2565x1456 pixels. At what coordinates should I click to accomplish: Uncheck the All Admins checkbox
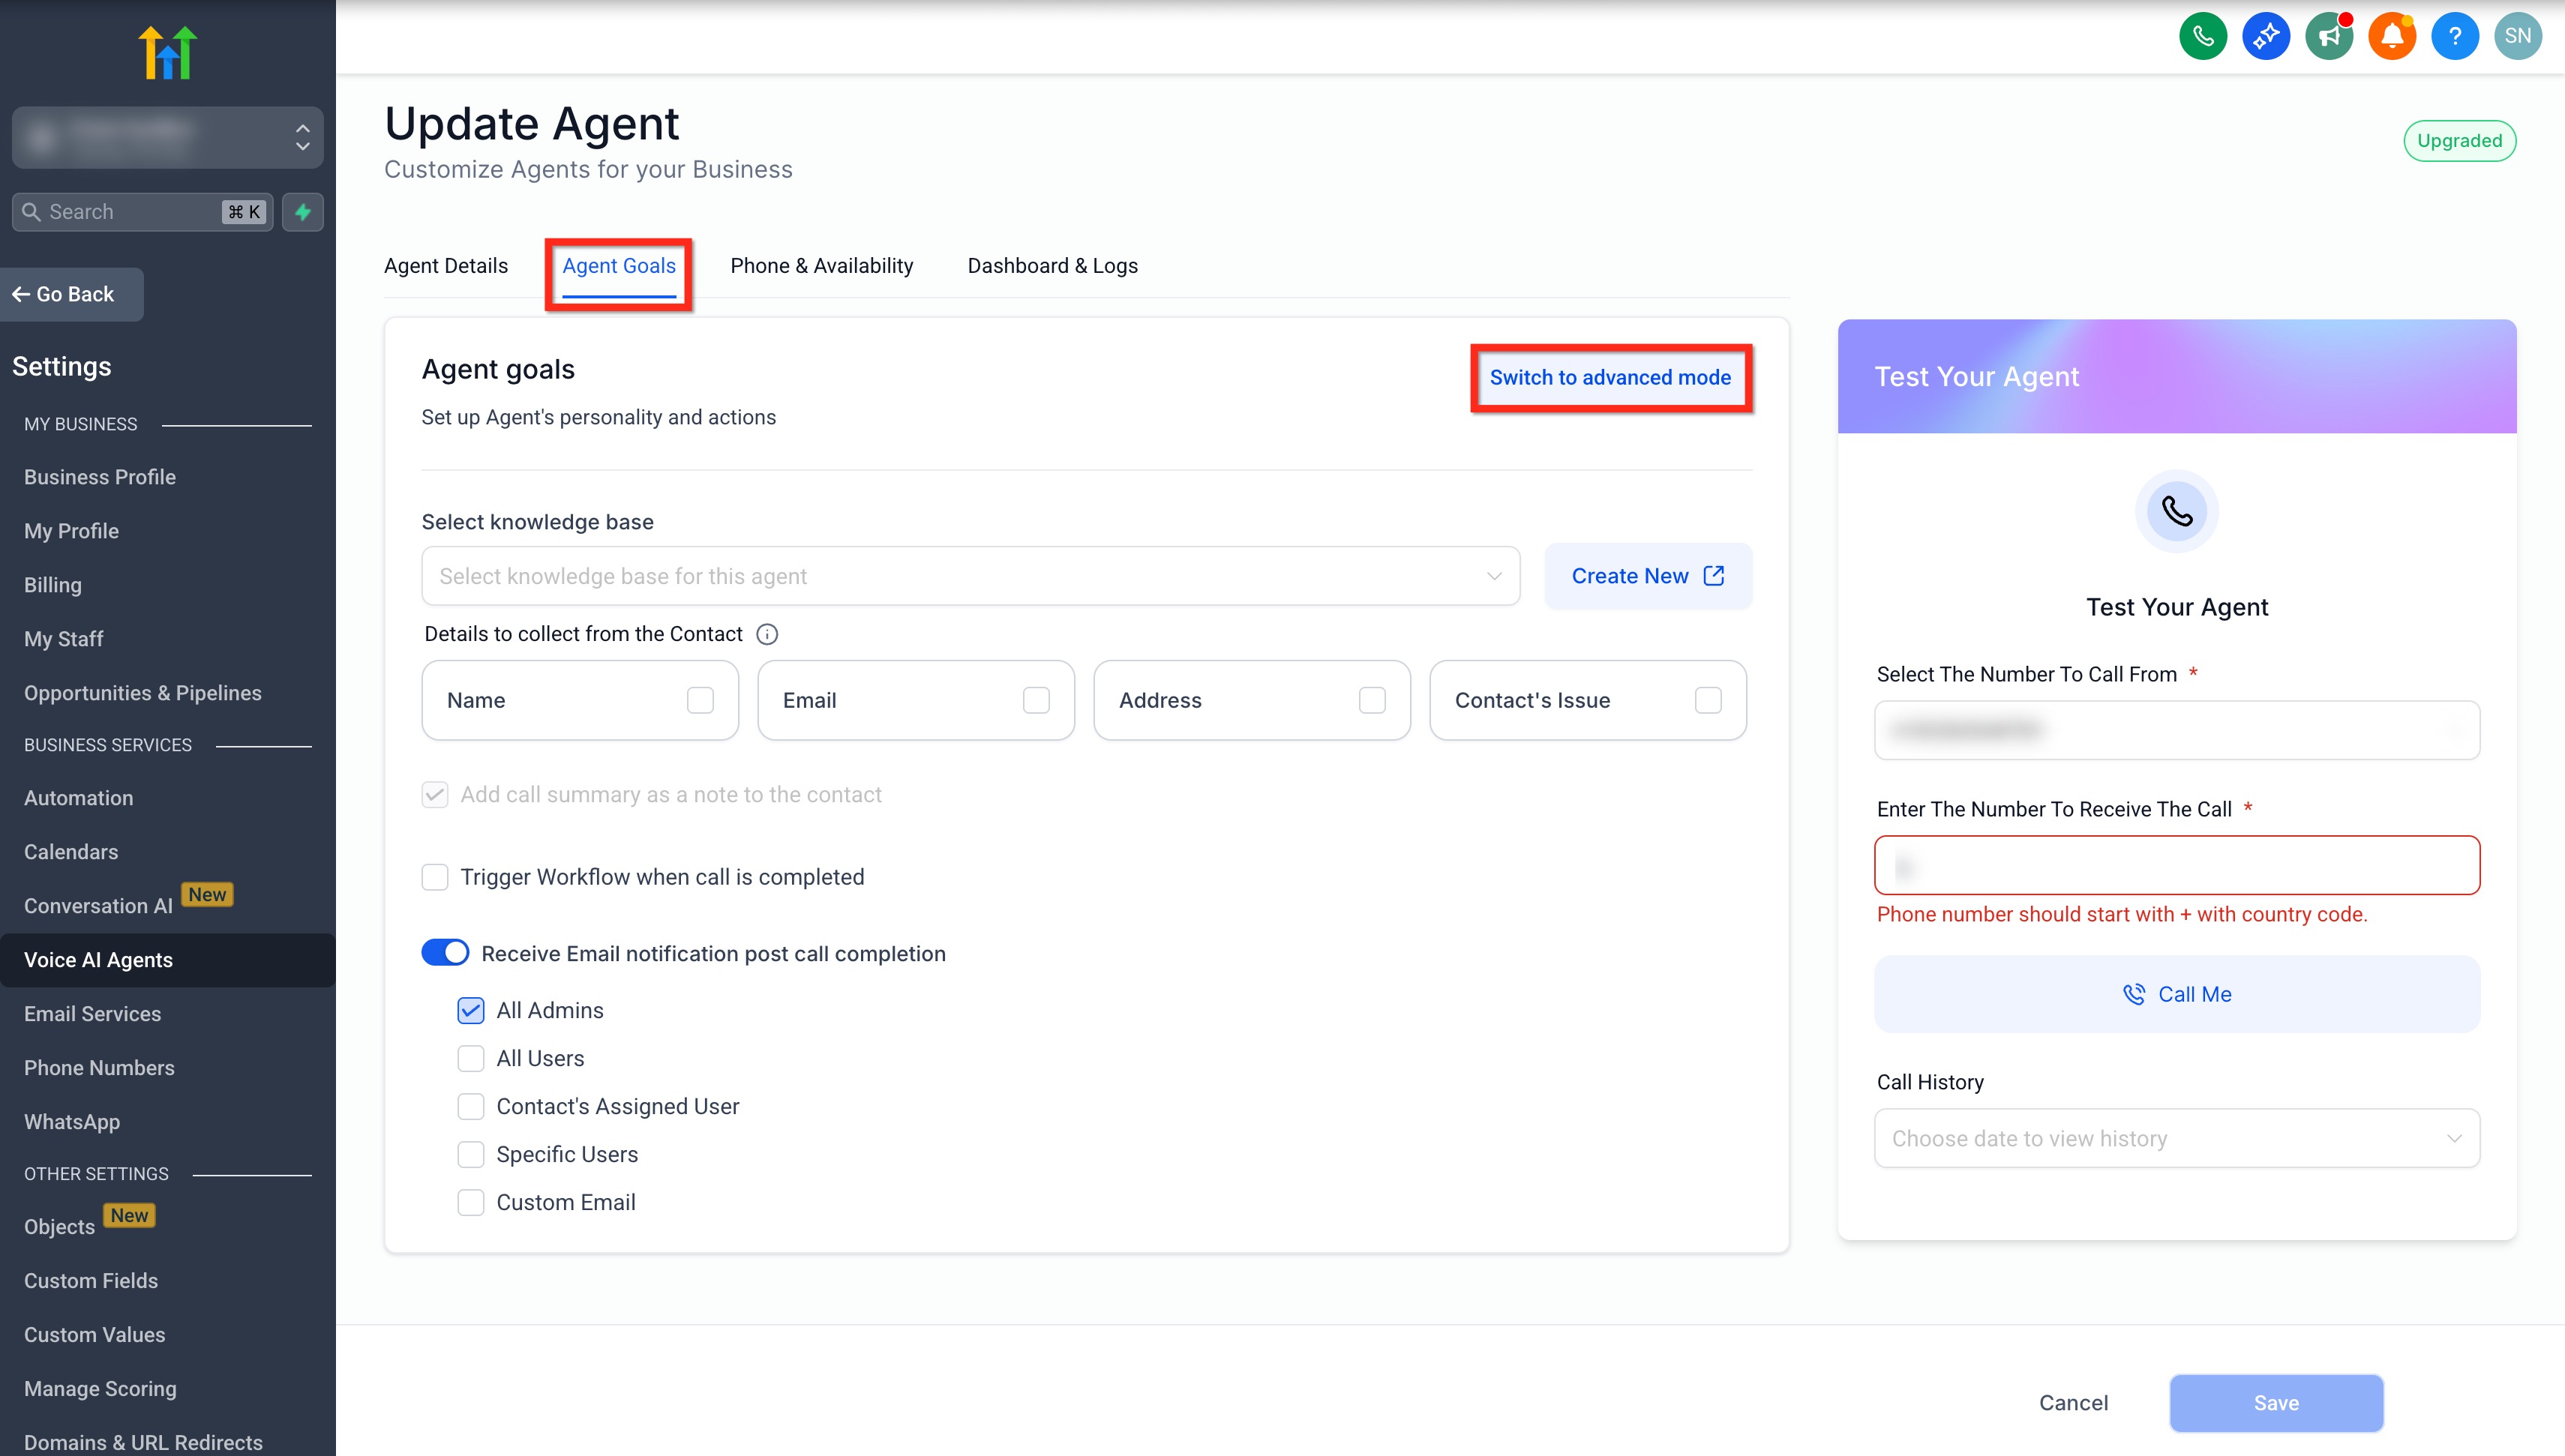(471, 1010)
